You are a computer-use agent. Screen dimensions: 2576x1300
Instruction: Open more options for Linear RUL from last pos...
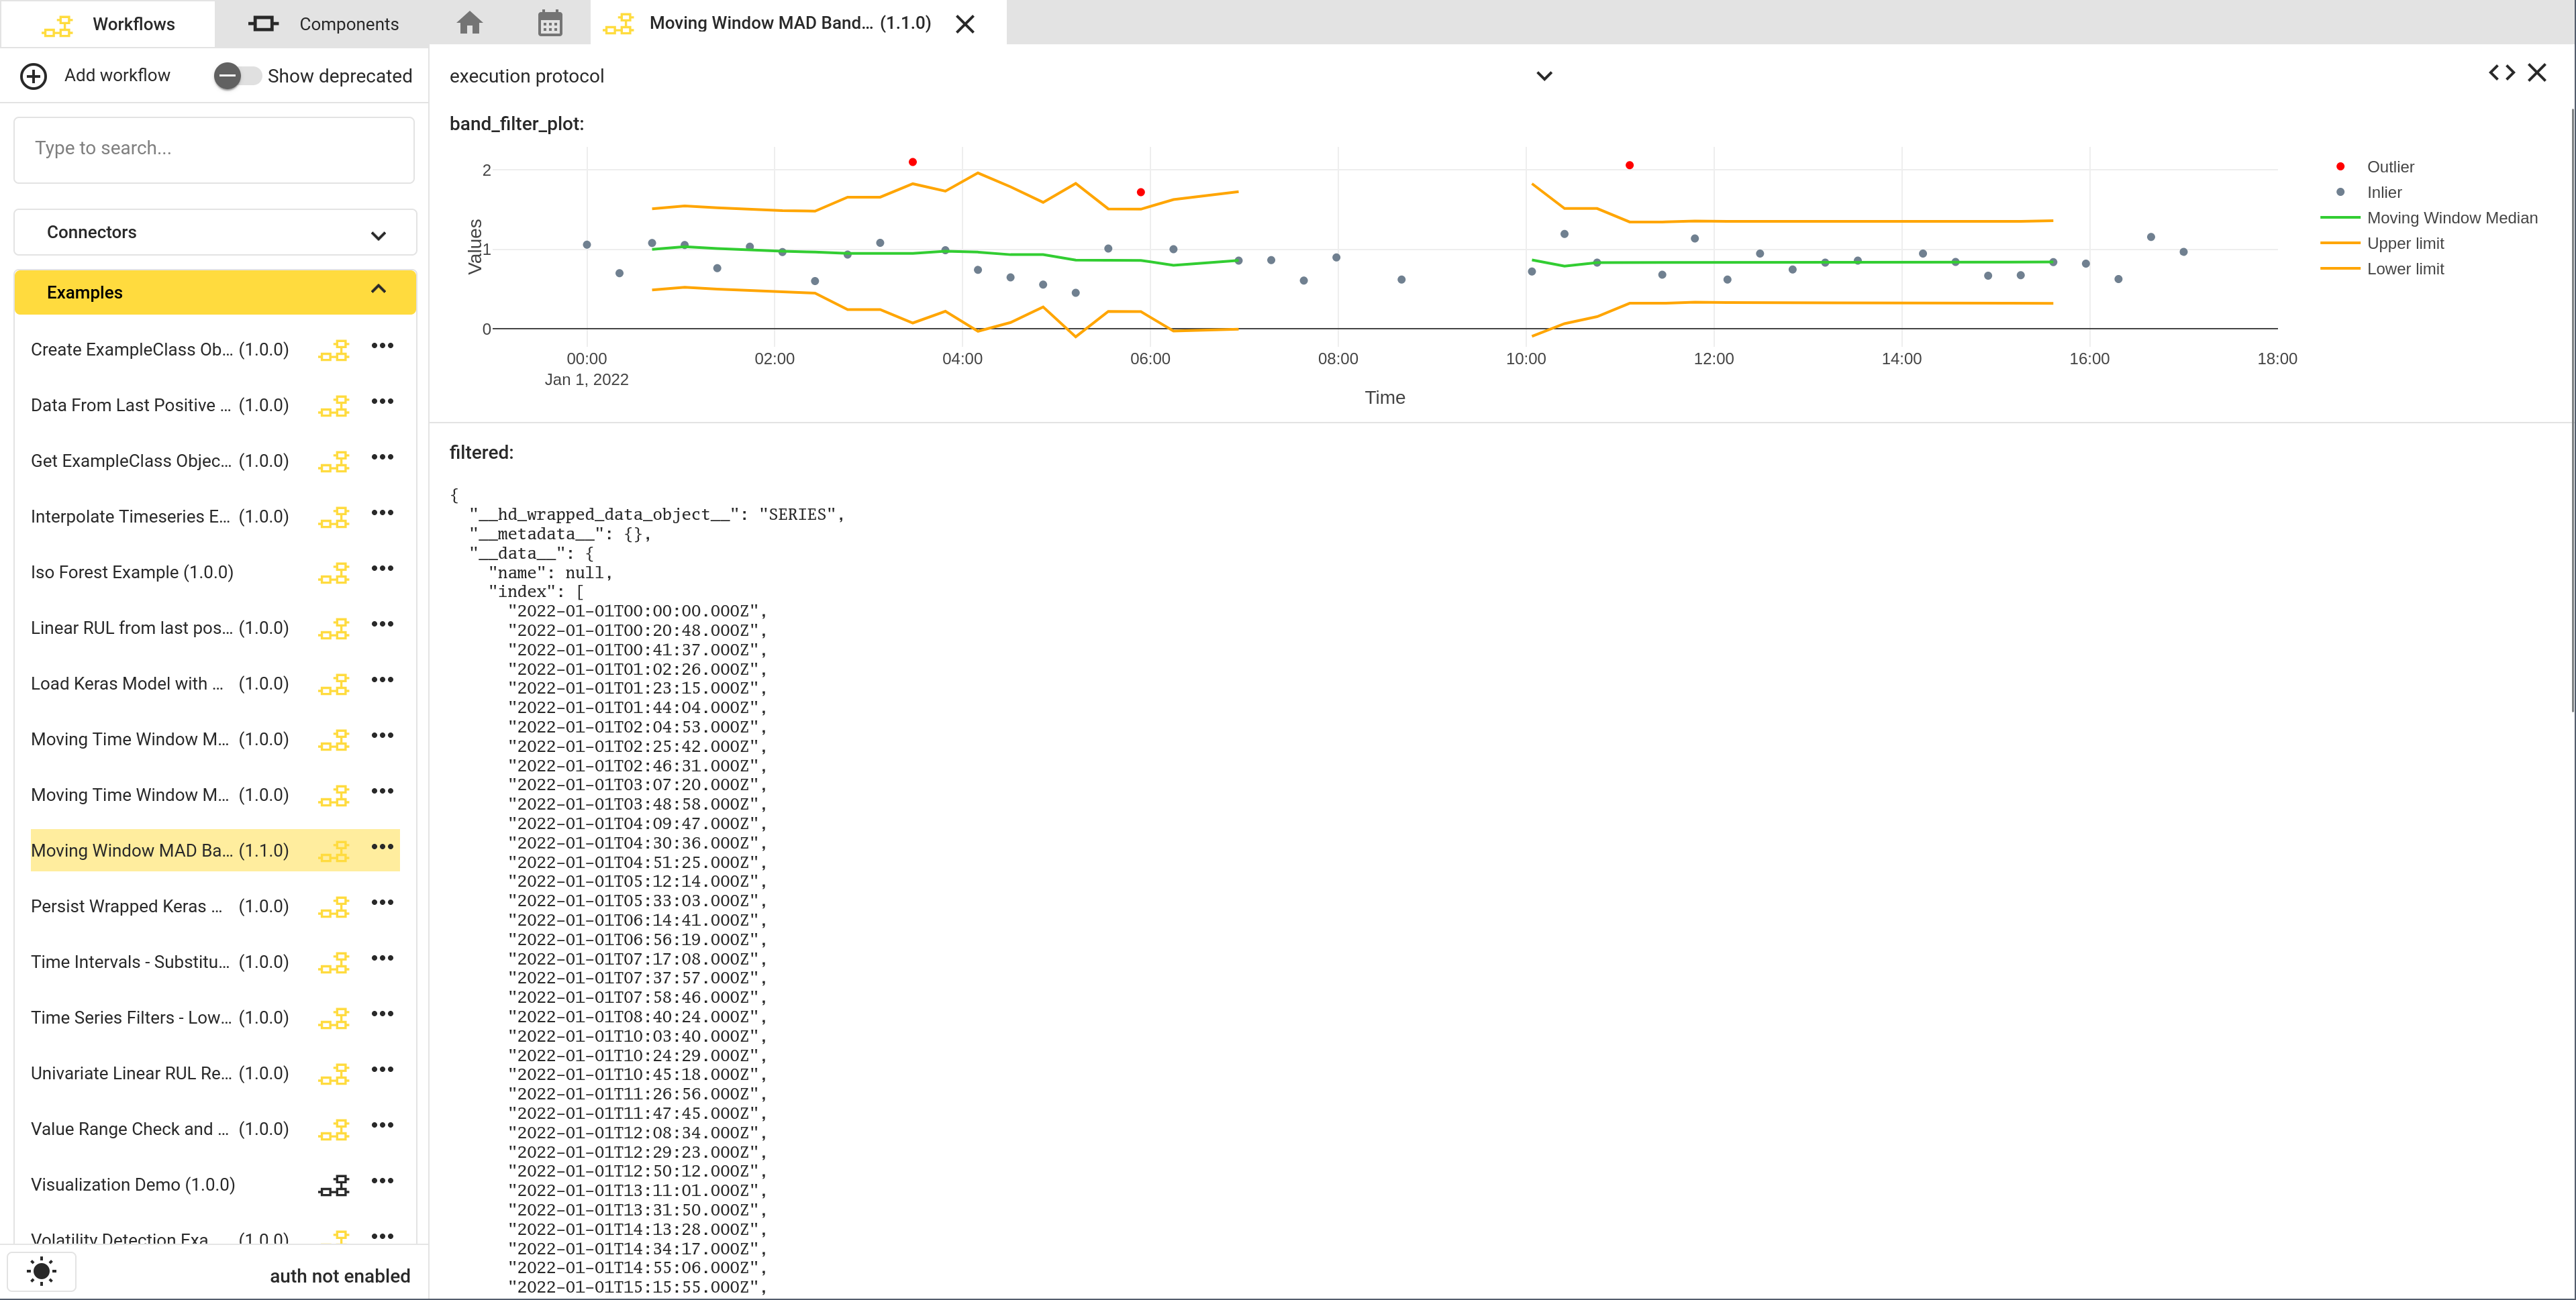(x=382, y=625)
